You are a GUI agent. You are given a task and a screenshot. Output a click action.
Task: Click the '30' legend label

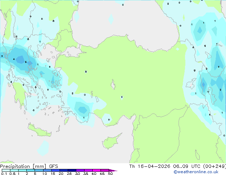pos(77,174)
